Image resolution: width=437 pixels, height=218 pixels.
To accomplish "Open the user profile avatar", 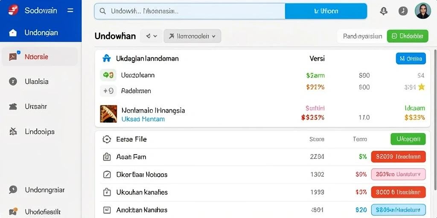I will tap(423, 11).
